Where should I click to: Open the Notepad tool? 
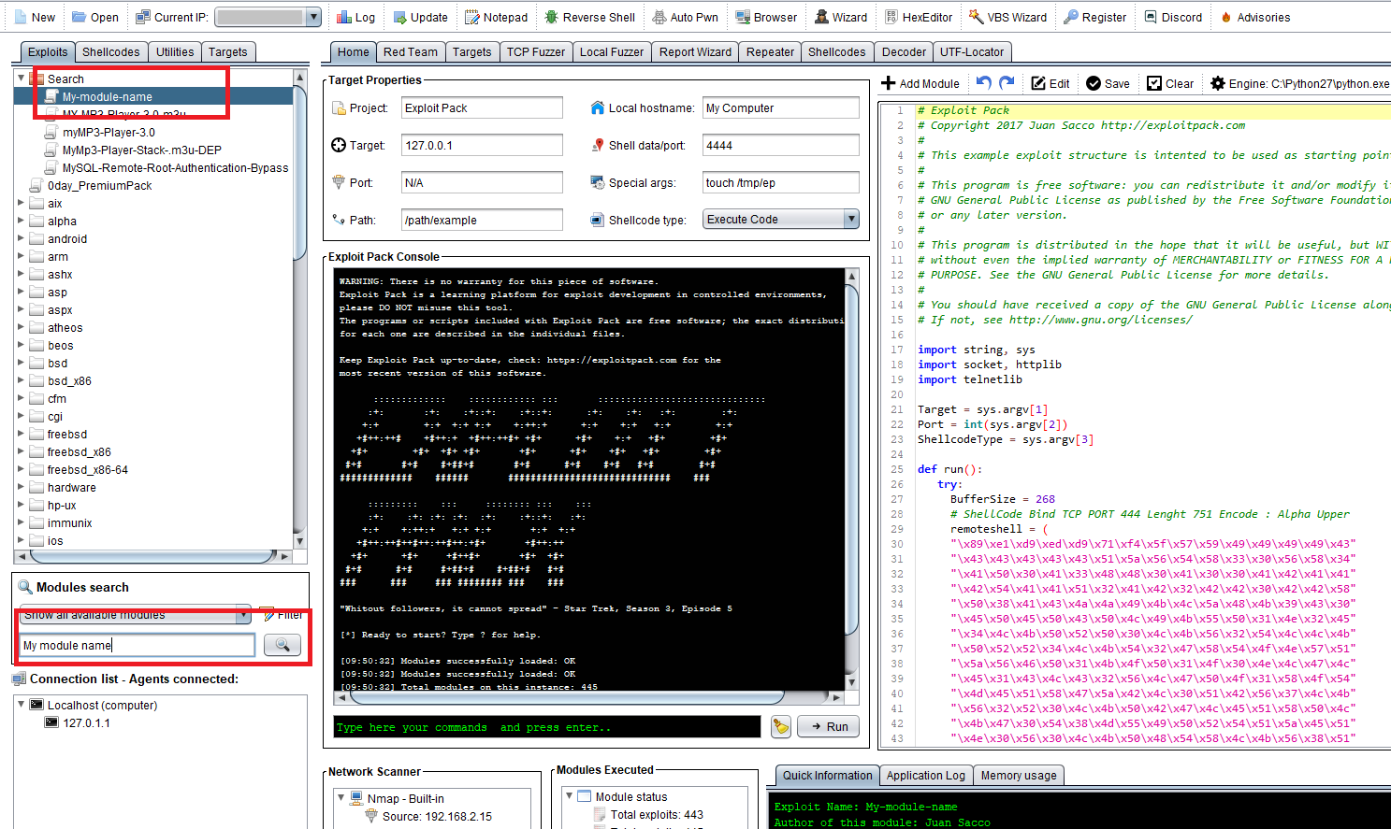[496, 17]
